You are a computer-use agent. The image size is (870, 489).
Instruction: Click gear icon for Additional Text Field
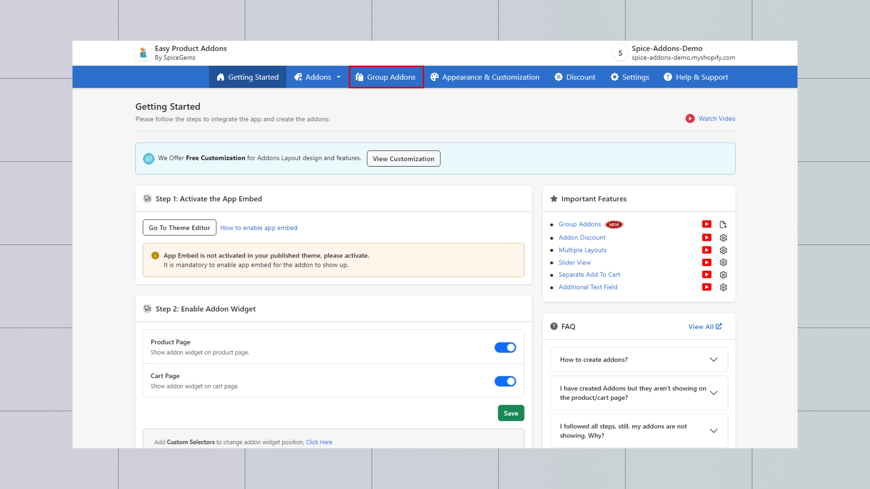click(x=723, y=288)
